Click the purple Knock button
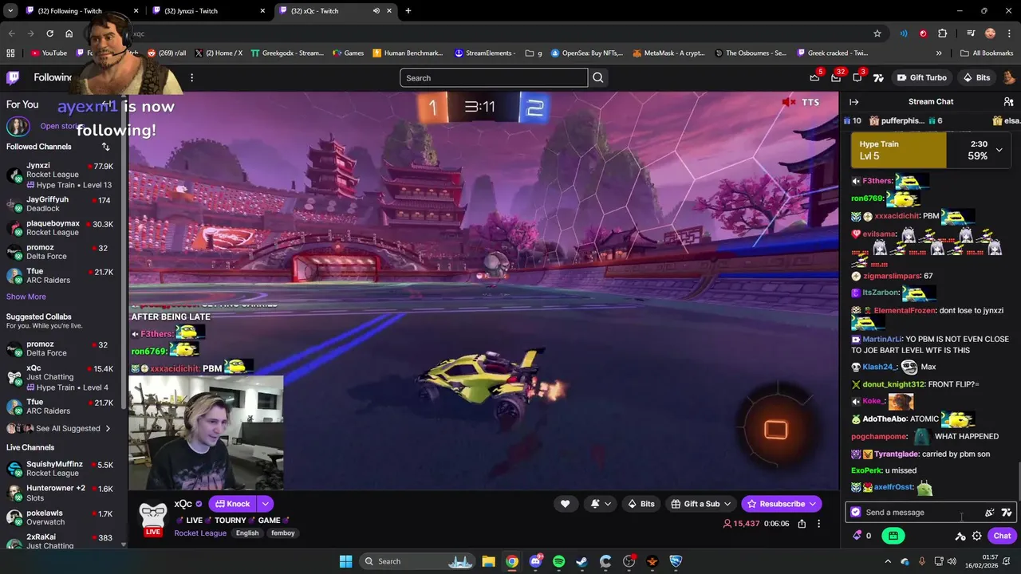This screenshot has width=1021, height=574. pyautogui.click(x=232, y=504)
